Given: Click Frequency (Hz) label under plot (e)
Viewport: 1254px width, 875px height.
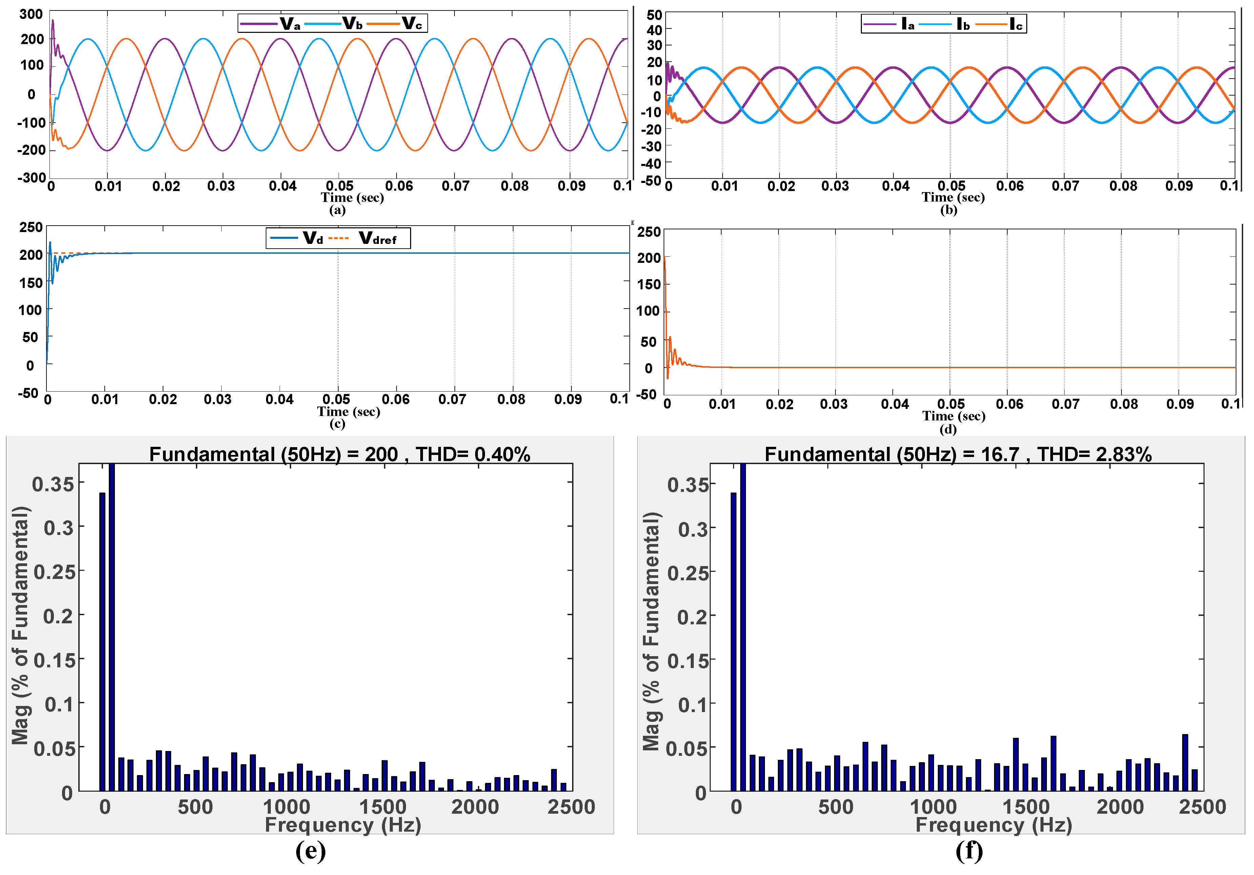Looking at the screenshot, I should point(343,825).
